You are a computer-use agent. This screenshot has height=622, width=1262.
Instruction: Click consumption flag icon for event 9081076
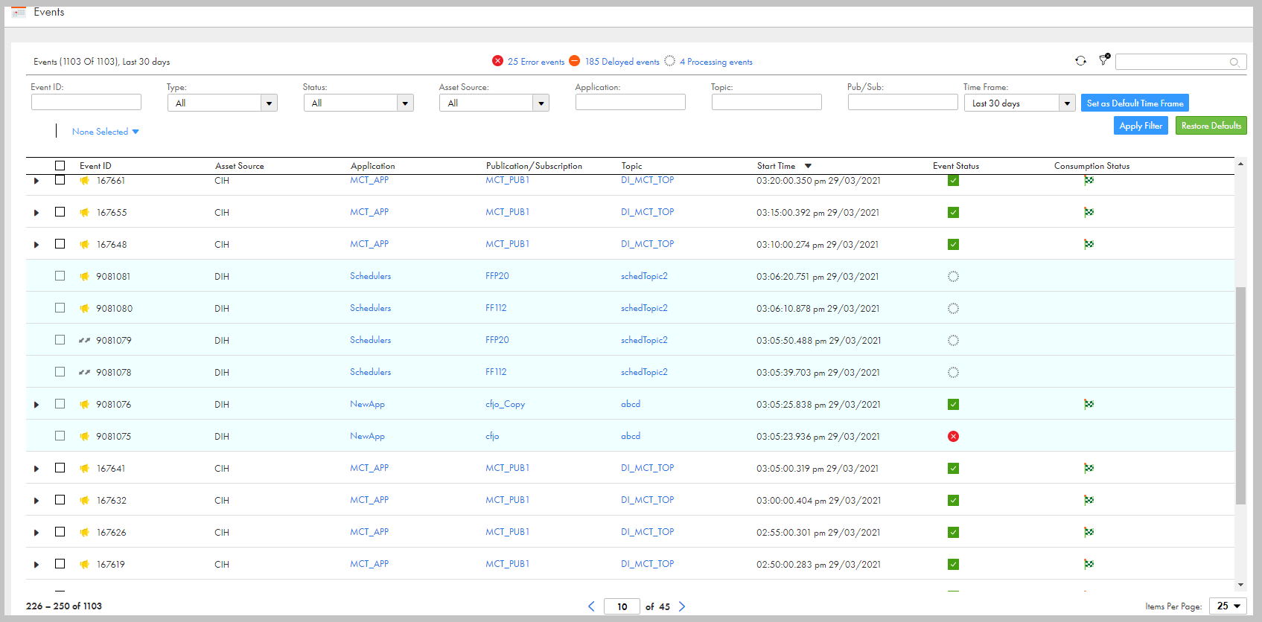tap(1089, 404)
